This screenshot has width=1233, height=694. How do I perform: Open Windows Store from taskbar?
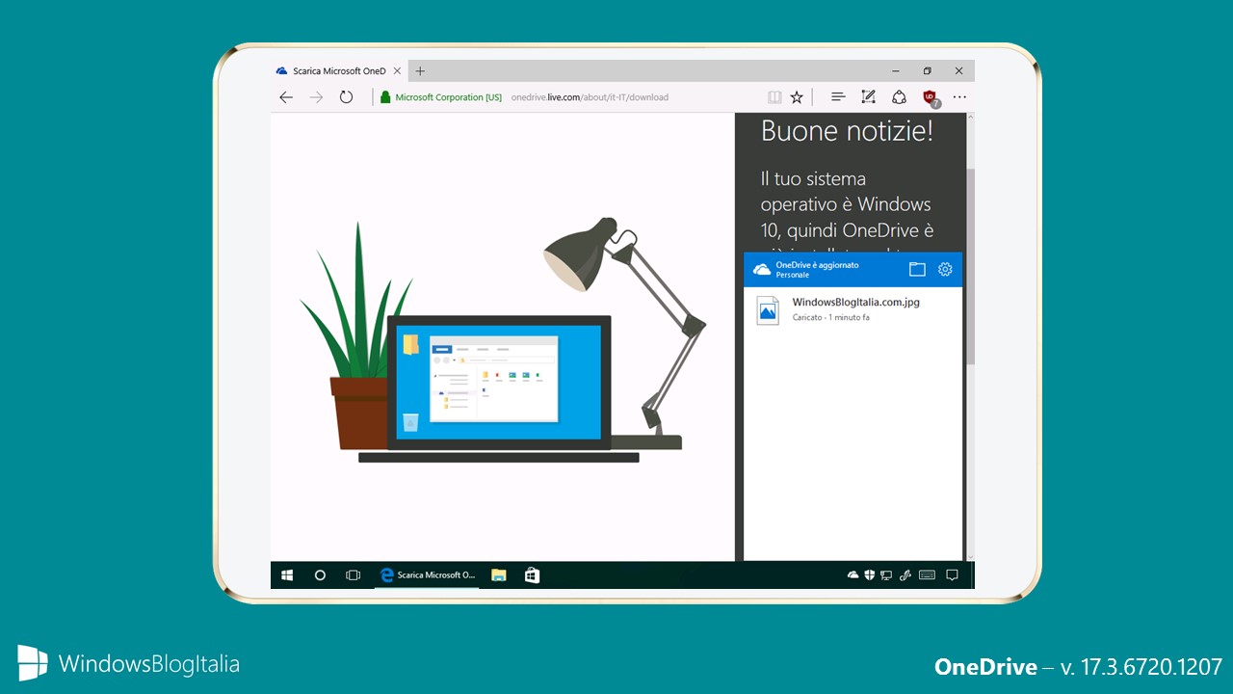pyautogui.click(x=532, y=575)
